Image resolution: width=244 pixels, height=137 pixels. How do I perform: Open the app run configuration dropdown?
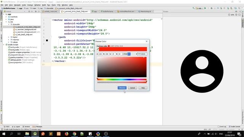pyautogui.click(x=199, y=8)
